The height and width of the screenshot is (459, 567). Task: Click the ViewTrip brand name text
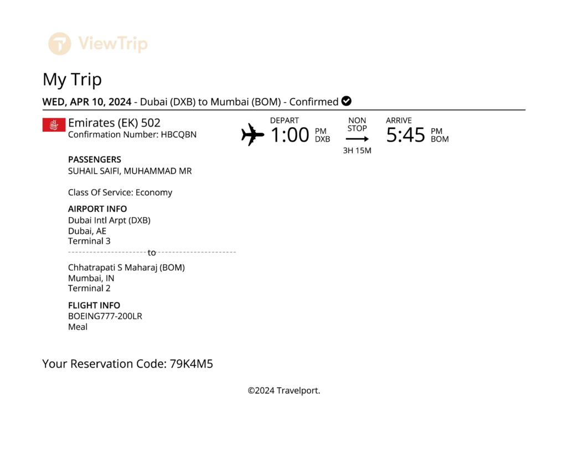(113, 44)
